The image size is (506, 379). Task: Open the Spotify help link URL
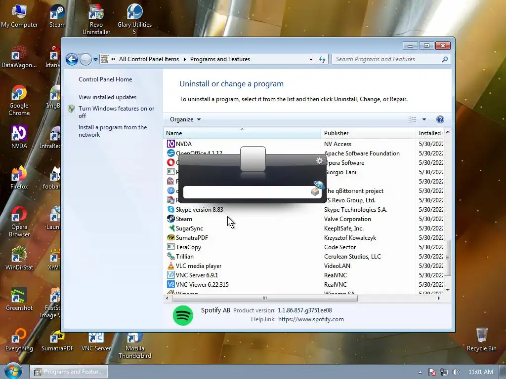(311, 319)
